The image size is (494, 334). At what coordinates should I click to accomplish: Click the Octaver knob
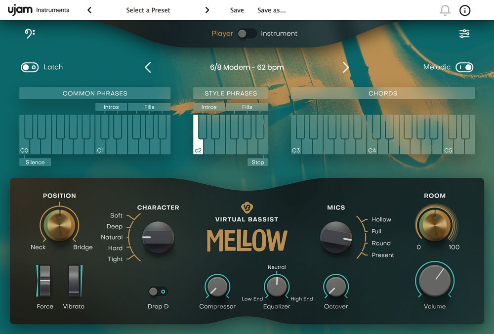[x=336, y=287]
